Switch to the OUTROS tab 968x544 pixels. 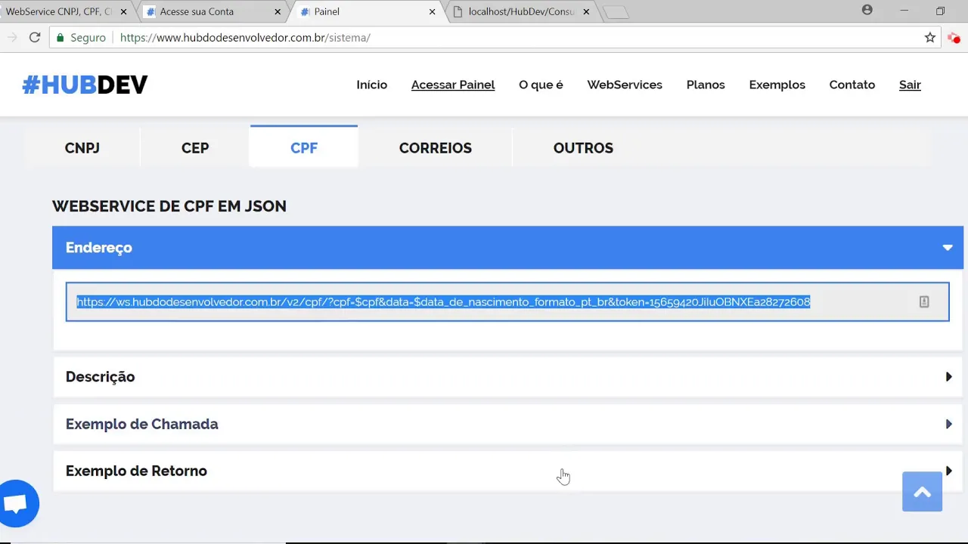click(583, 147)
